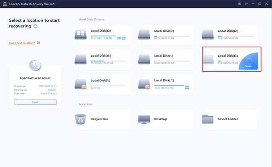Select the Local Disk(E:) label
Image resolution: width=272 pixels, height=167 pixels.
tap(164, 31)
